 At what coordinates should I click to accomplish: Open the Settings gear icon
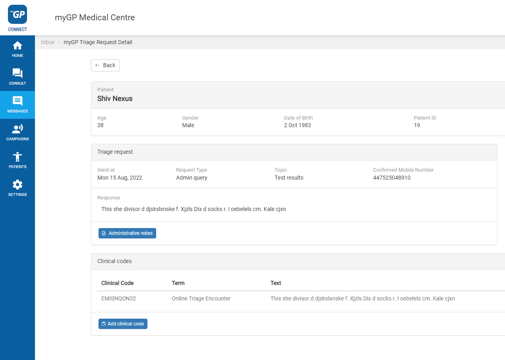(x=17, y=184)
